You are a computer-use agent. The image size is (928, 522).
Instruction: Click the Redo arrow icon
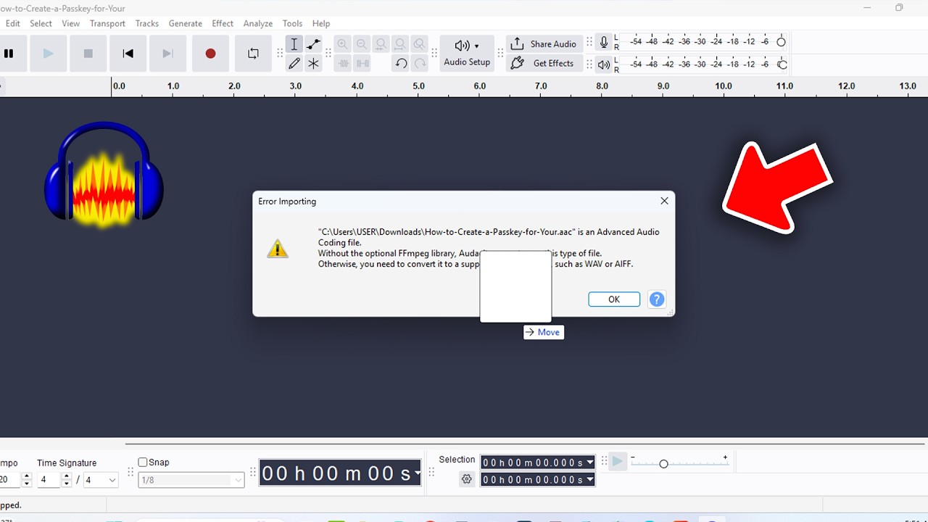[420, 64]
